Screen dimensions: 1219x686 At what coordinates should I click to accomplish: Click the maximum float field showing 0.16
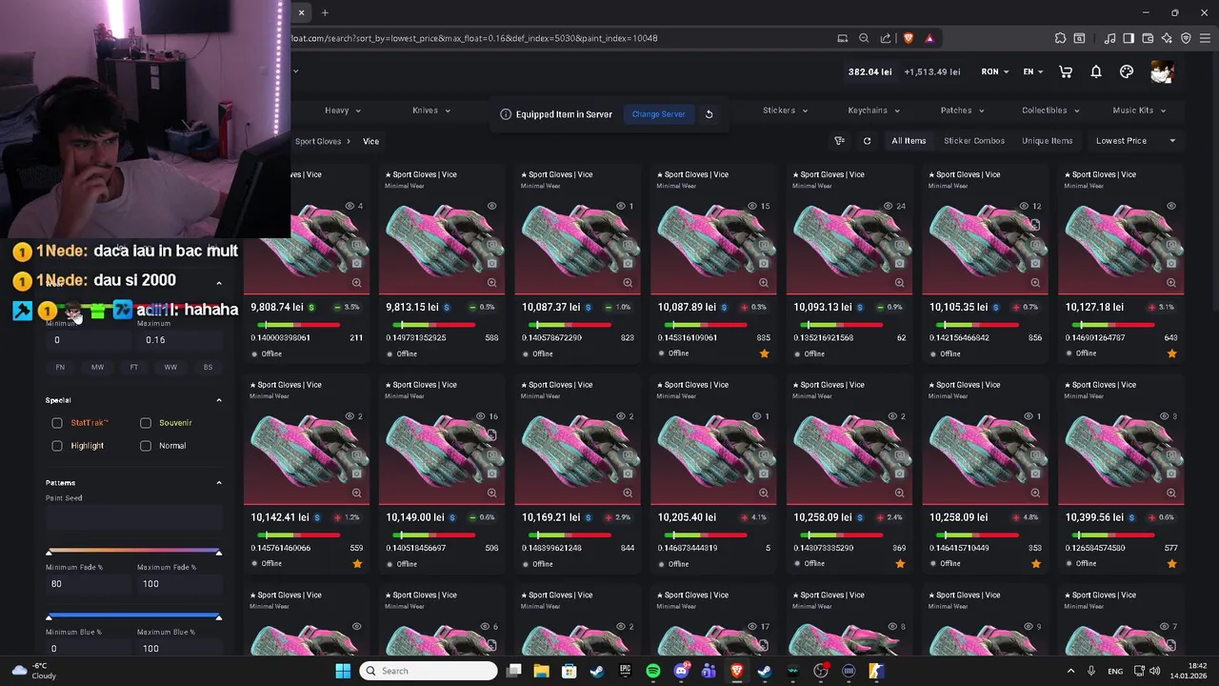coord(180,339)
